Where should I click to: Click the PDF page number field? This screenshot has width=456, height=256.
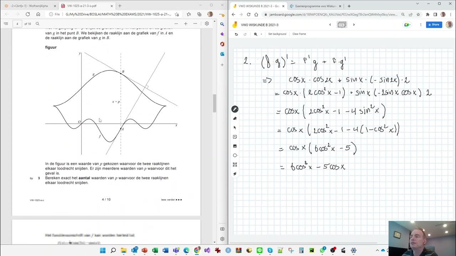[17, 24]
